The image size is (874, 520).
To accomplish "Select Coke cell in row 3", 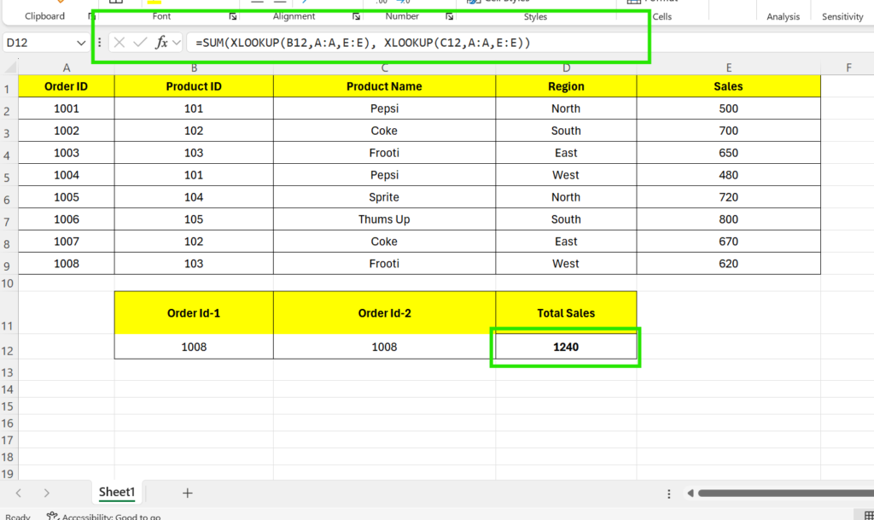I will point(385,131).
